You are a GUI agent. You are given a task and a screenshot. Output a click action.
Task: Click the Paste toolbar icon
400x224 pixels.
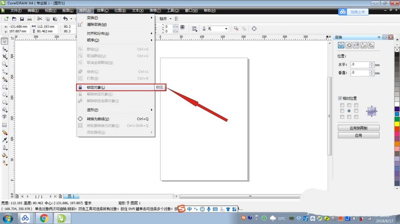[55, 19]
